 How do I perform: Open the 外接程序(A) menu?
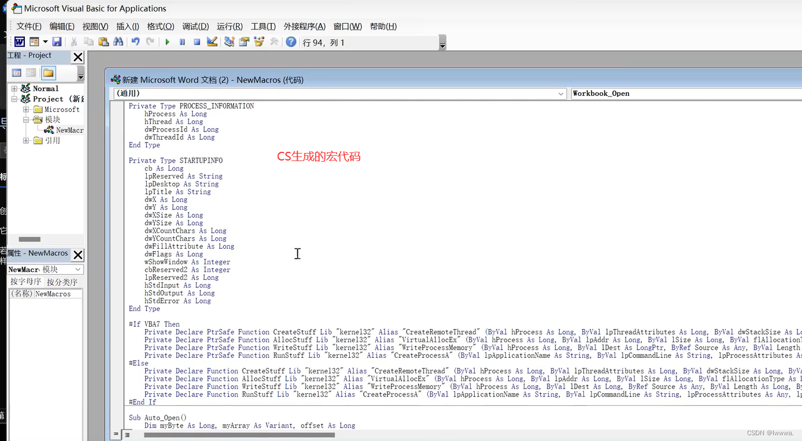pos(305,26)
